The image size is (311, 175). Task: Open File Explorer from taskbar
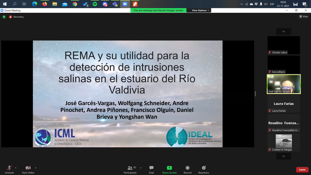55,4
